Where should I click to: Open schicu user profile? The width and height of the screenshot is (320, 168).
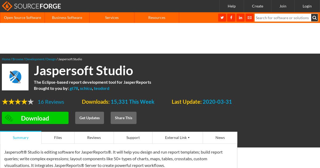(x=86, y=88)
